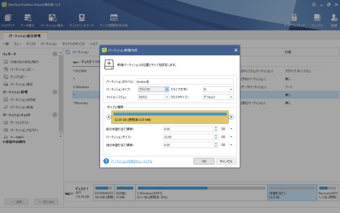Screen dimensions: 340x213
Task: Launch Data Recovery (データ復元) tool
Action: 27,20
